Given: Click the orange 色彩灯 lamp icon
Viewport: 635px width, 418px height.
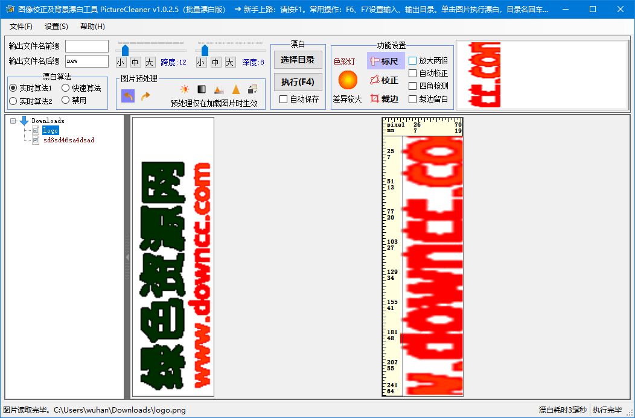Looking at the screenshot, I should coord(348,79).
